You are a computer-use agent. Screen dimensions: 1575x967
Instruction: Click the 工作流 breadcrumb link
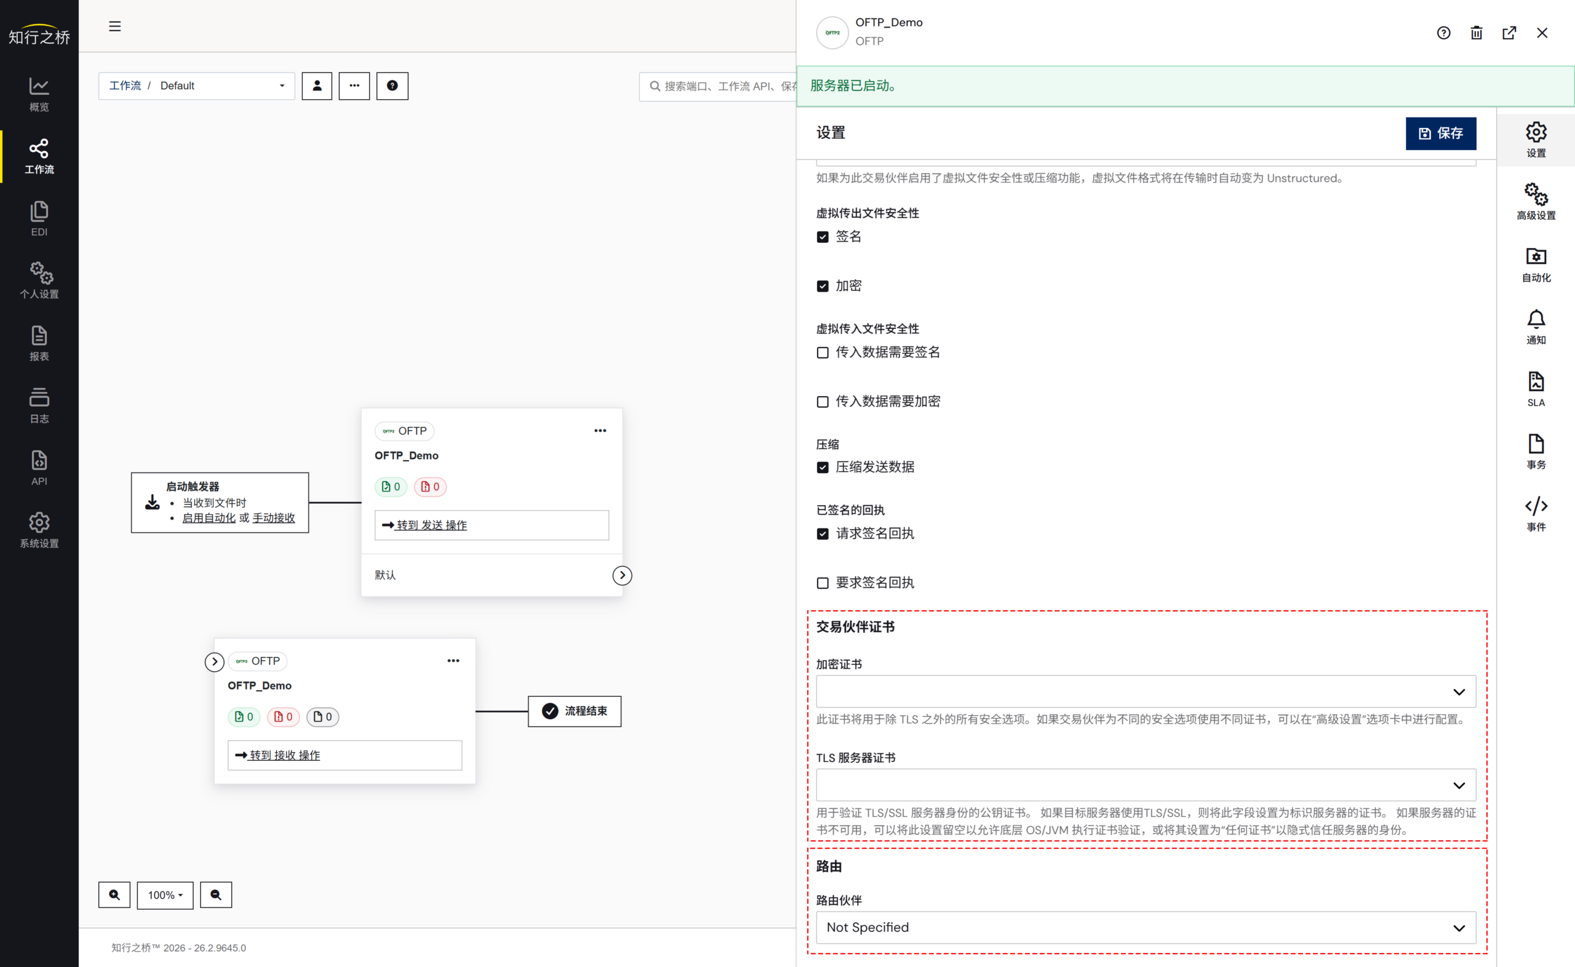(x=125, y=86)
